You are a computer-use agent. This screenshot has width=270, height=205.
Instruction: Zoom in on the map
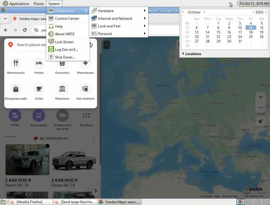pyautogui.click(x=260, y=97)
